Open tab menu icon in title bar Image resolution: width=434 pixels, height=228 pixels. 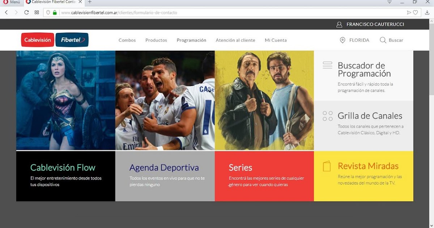click(x=390, y=2)
